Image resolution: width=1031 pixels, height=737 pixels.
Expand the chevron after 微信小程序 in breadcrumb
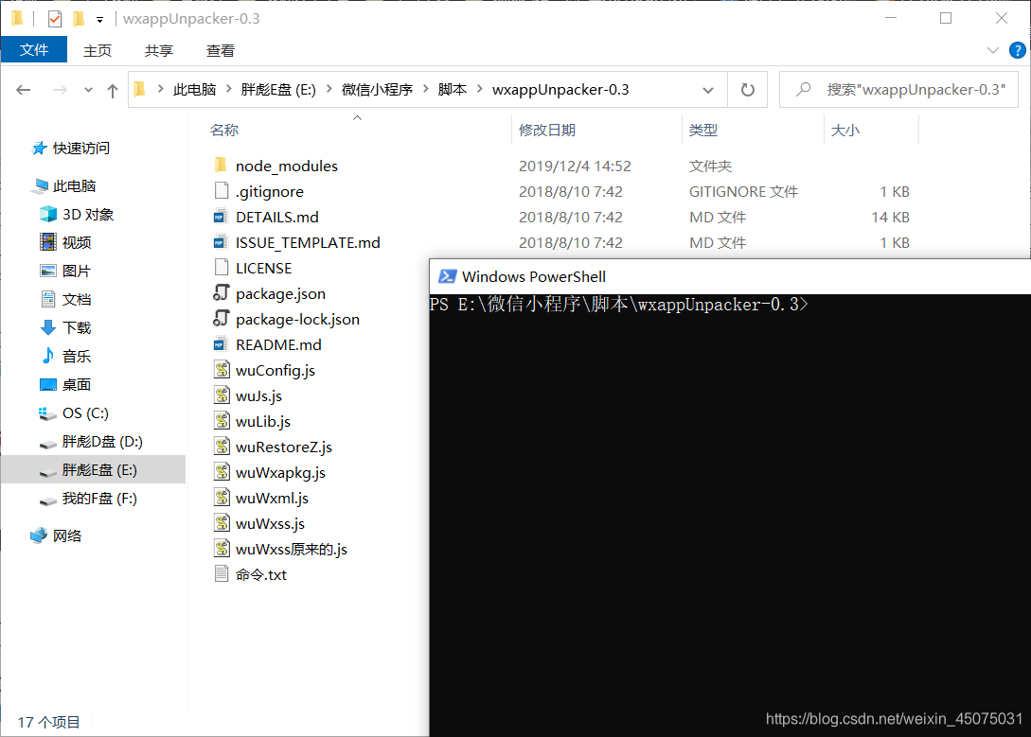(425, 89)
